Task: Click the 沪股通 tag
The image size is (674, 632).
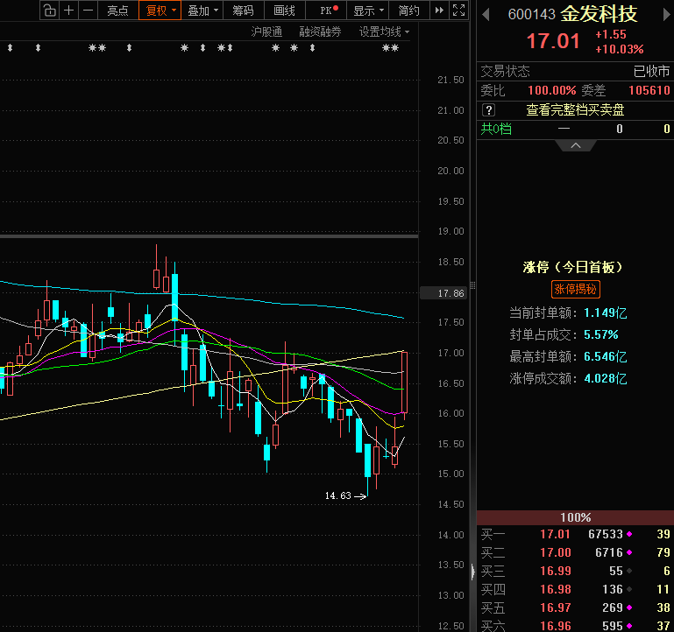Action: pyautogui.click(x=266, y=32)
